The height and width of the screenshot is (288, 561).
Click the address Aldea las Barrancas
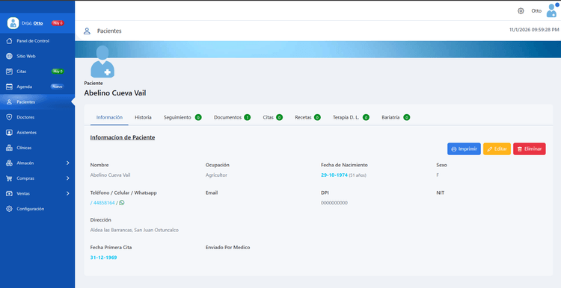[134, 231]
